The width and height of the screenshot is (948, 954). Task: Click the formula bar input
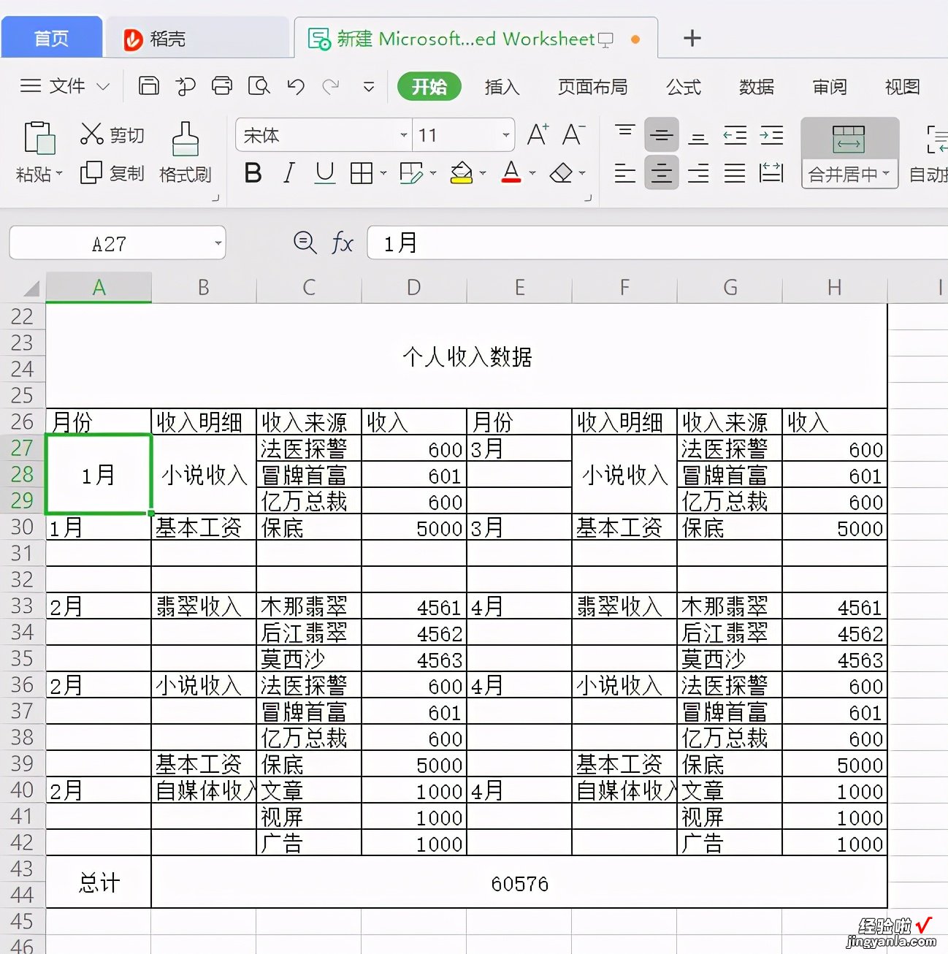pyautogui.click(x=657, y=243)
